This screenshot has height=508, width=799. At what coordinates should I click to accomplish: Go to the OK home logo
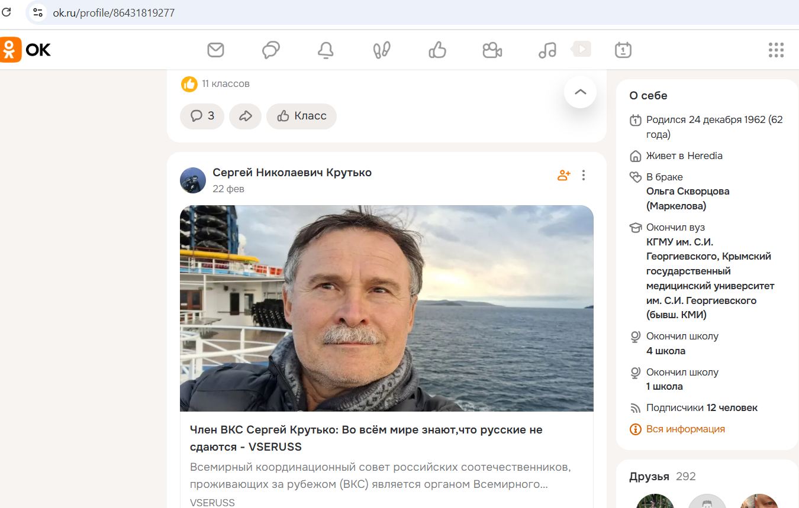click(x=26, y=50)
